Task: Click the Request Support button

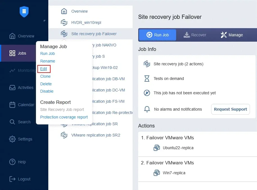Action: (x=230, y=109)
